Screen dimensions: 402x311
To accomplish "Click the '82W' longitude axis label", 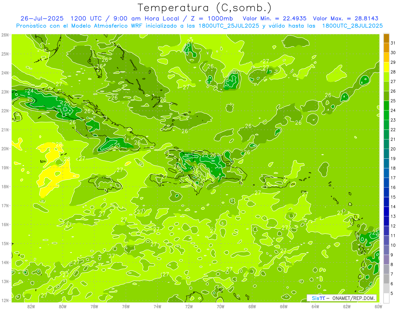I will coord(31,306).
